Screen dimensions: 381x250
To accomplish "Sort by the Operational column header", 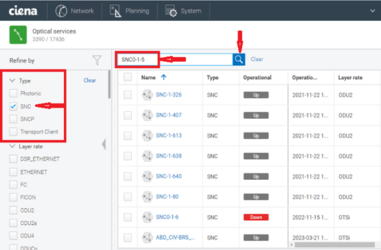I will [257, 77].
